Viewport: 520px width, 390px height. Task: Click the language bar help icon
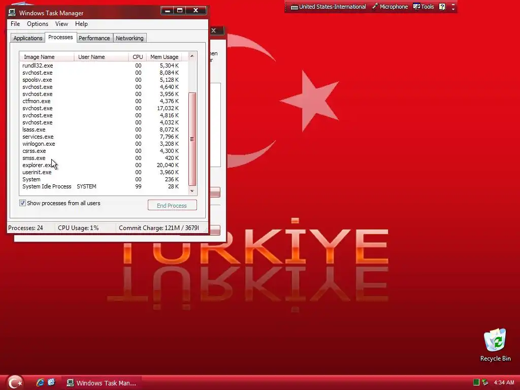pyautogui.click(x=442, y=7)
